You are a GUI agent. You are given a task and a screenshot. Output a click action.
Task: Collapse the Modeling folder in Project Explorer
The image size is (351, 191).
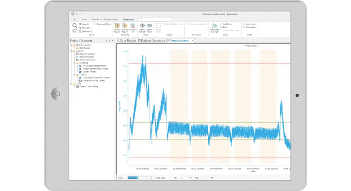pos(74,63)
